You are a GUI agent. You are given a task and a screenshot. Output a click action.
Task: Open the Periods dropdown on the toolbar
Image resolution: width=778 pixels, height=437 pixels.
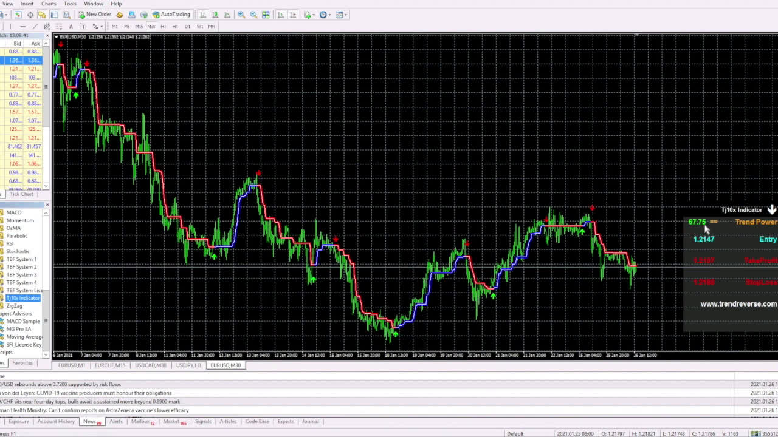[328, 15]
